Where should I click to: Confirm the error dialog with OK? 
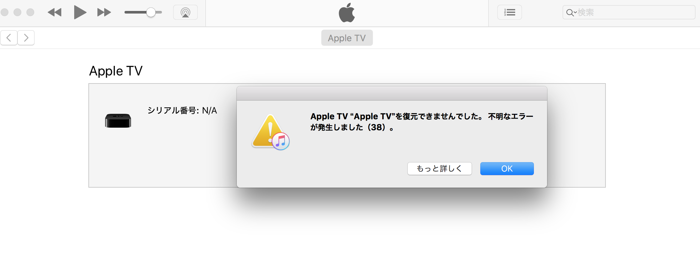(507, 169)
